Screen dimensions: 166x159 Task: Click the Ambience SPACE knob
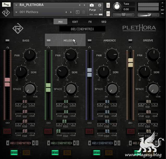pyautogui.click(x=112, y=89)
